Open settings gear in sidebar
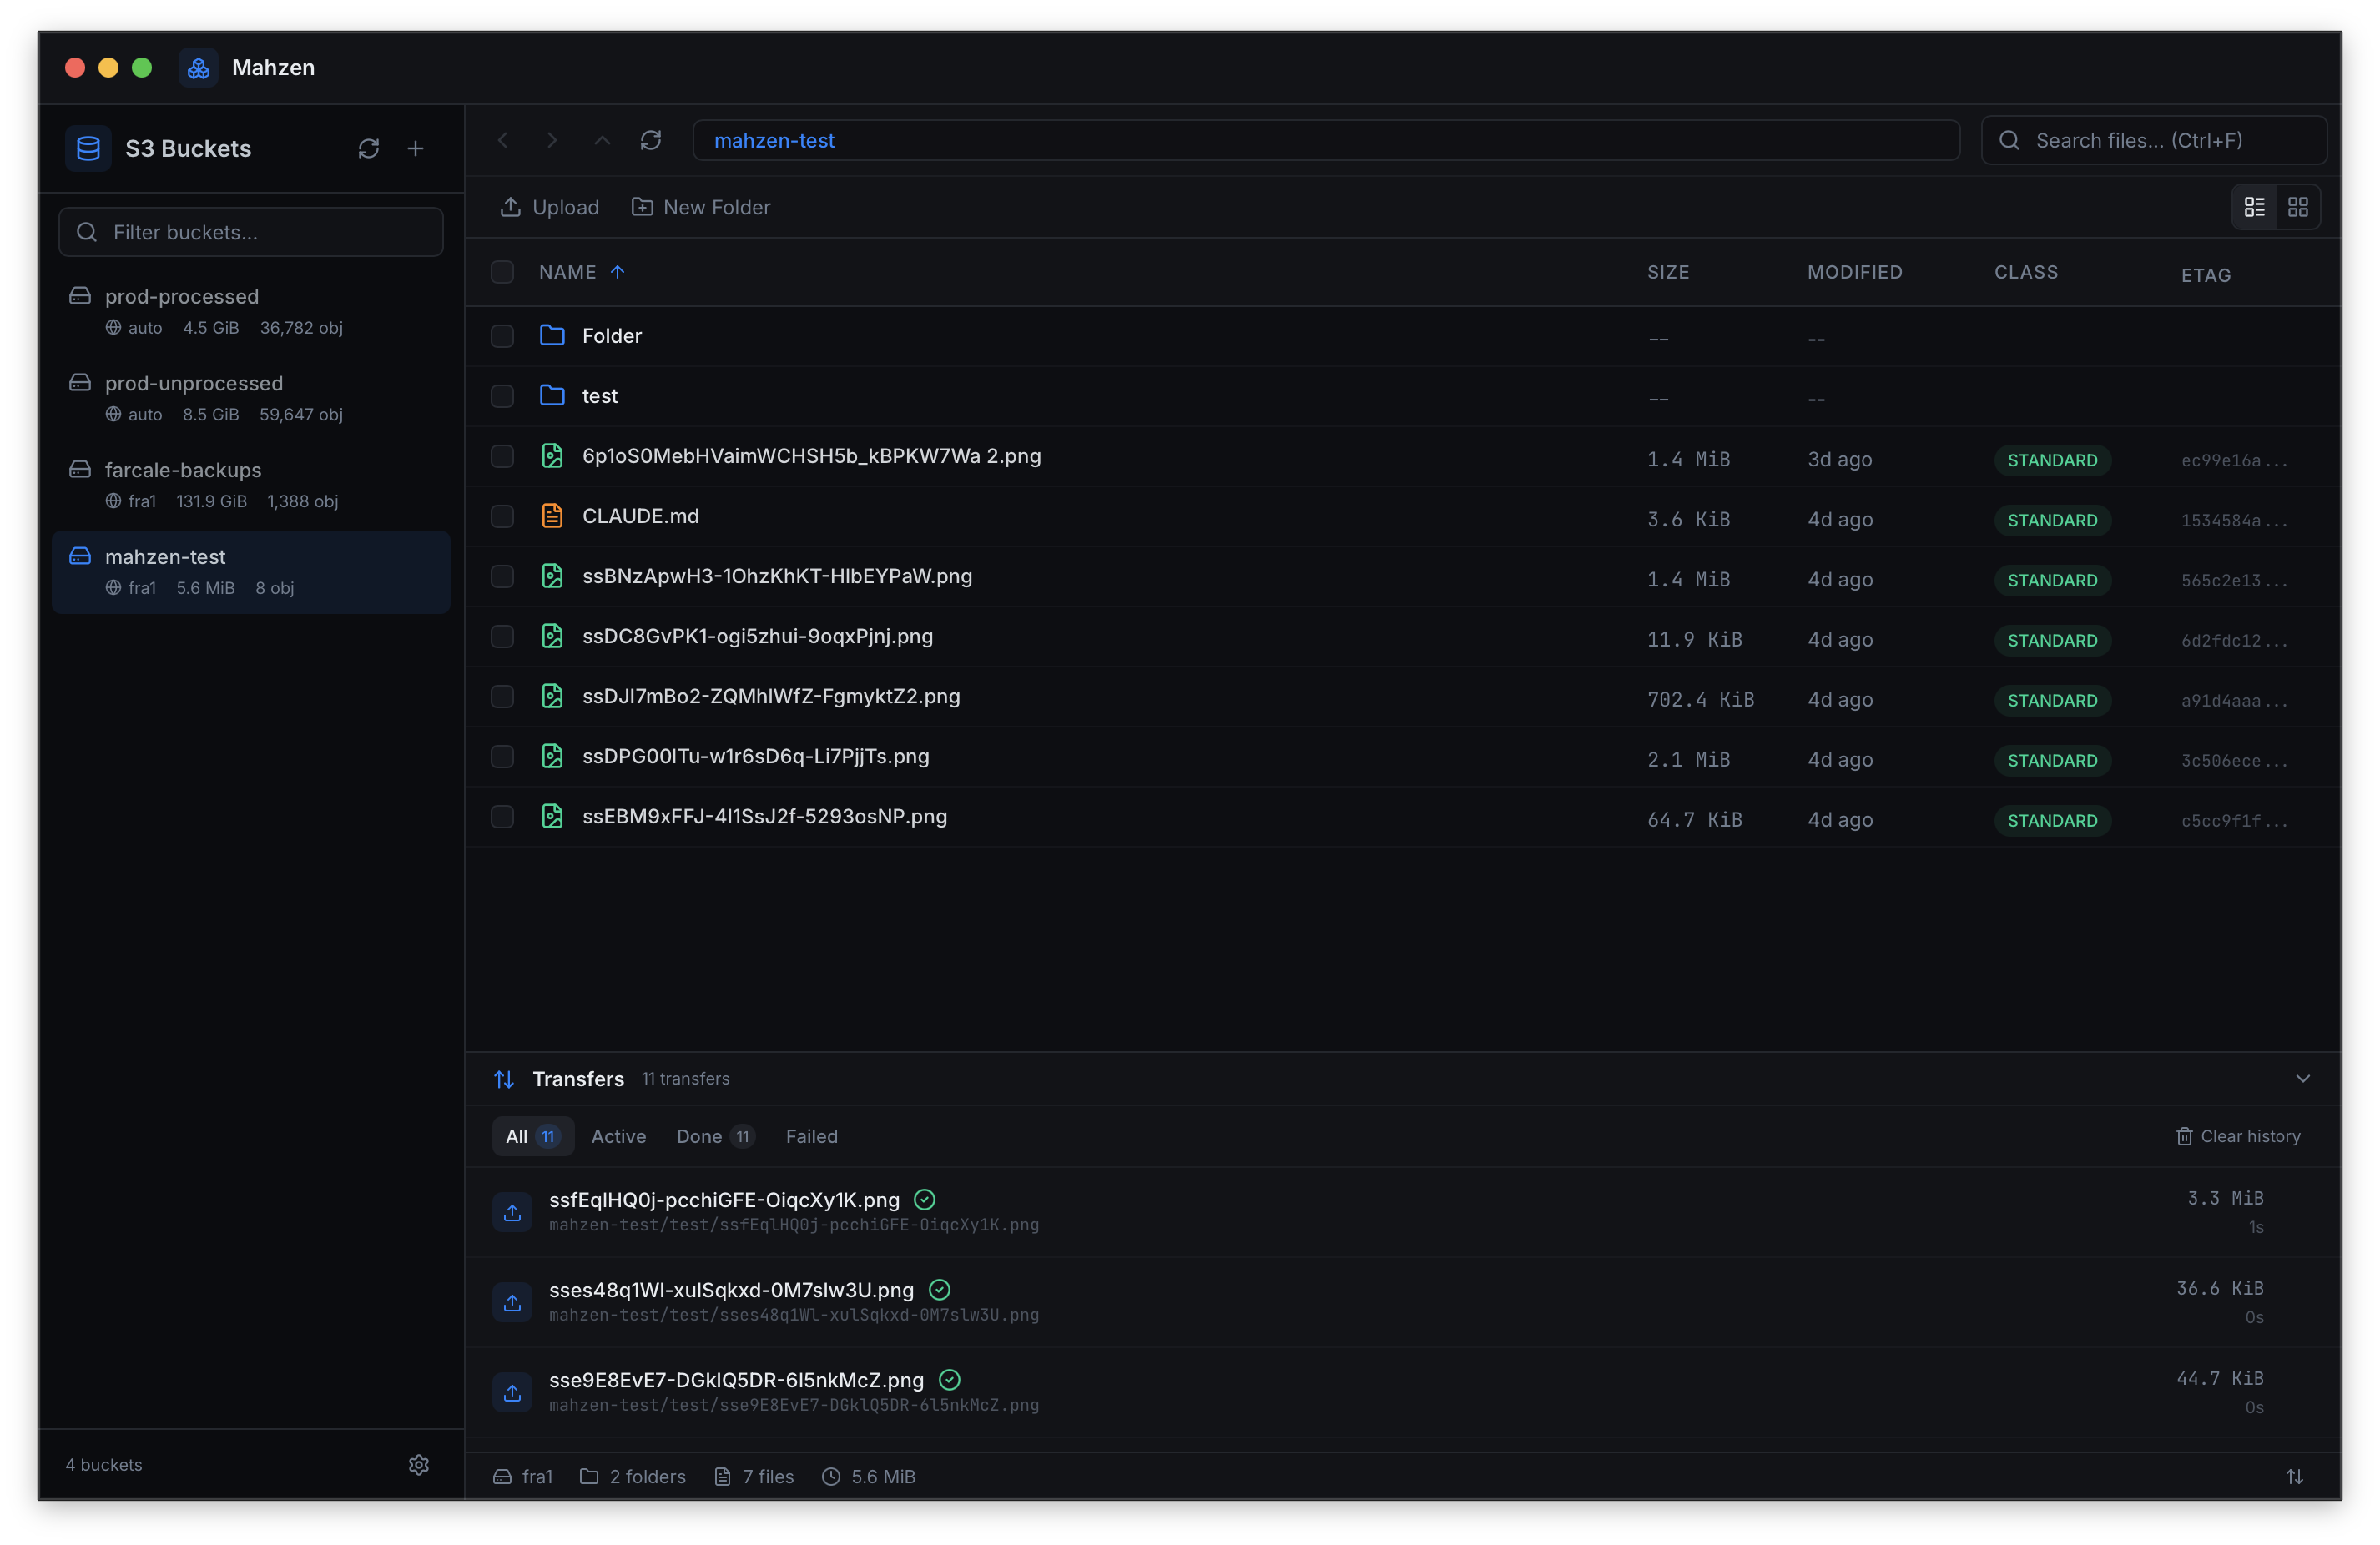This screenshot has width=2380, height=1545. point(418,1464)
